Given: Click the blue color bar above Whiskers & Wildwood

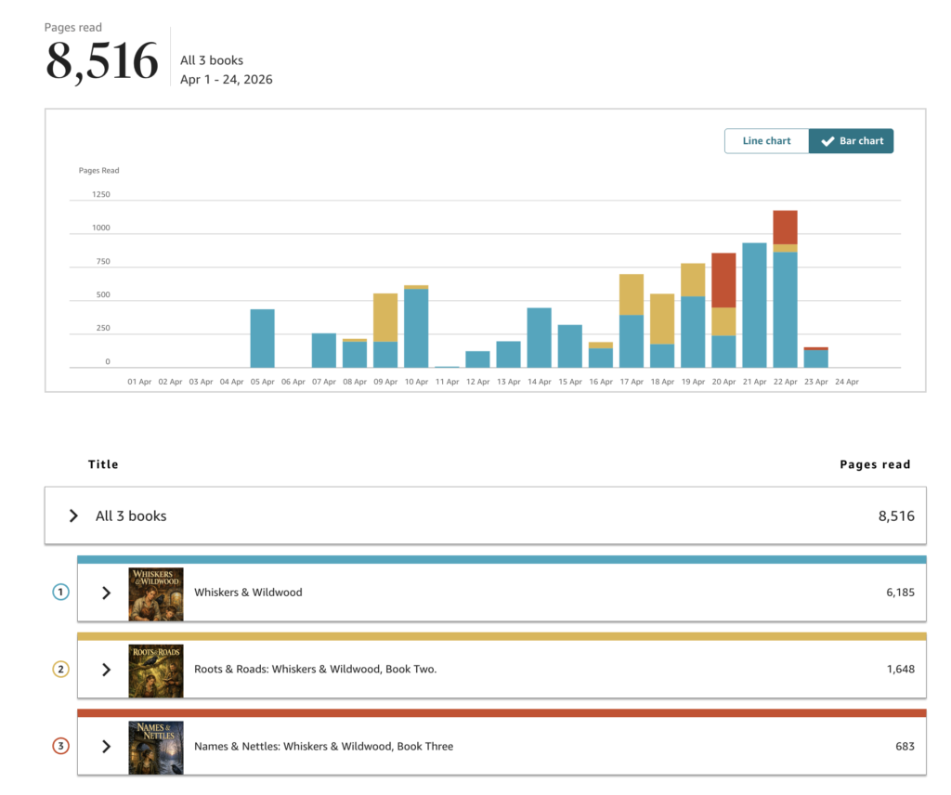Looking at the screenshot, I should tap(502, 560).
